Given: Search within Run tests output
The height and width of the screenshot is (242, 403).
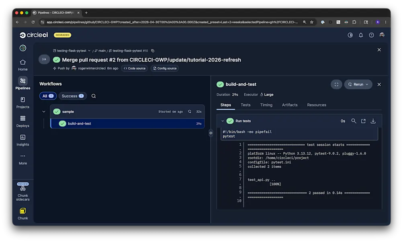Looking at the screenshot, I should coord(354,121).
